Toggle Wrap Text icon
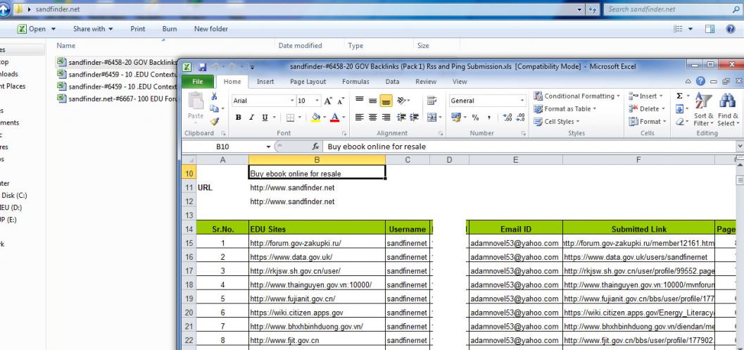Viewport: 744px width, 350px height. click(x=431, y=101)
